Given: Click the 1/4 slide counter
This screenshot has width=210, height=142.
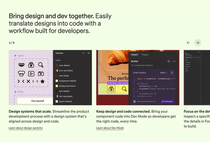Looking at the screenshot, I should click(x=12, y=43).
